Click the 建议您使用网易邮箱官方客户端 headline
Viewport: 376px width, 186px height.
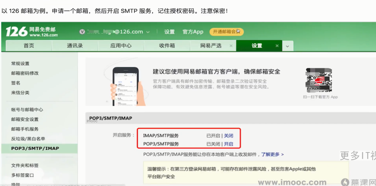(217, 72)
